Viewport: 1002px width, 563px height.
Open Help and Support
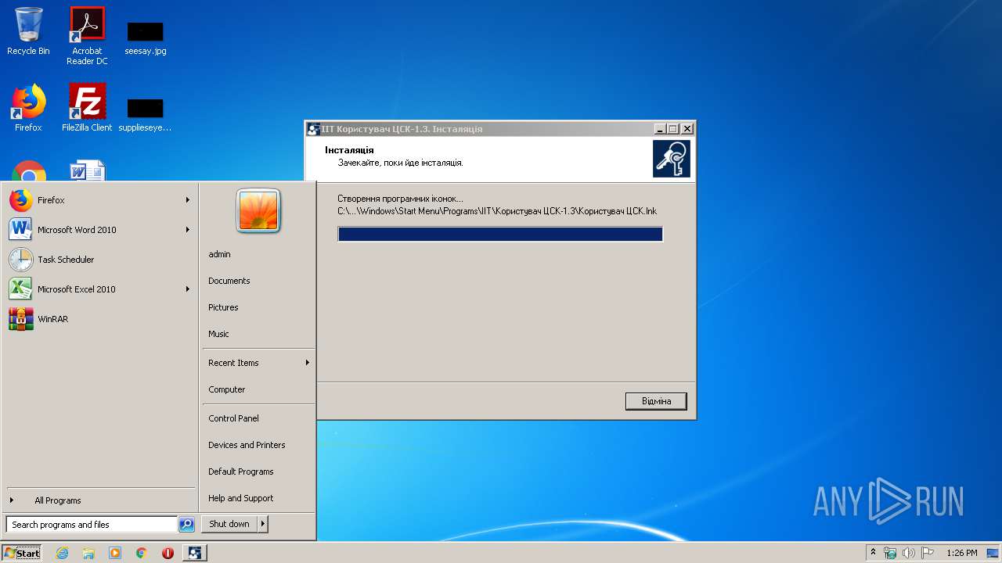(x=240, y=498)
